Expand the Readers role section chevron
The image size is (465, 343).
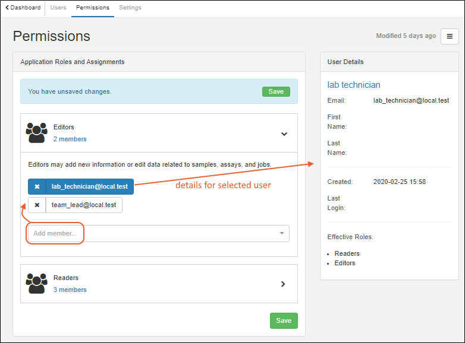pyautogui.click(x=283, y=284)
